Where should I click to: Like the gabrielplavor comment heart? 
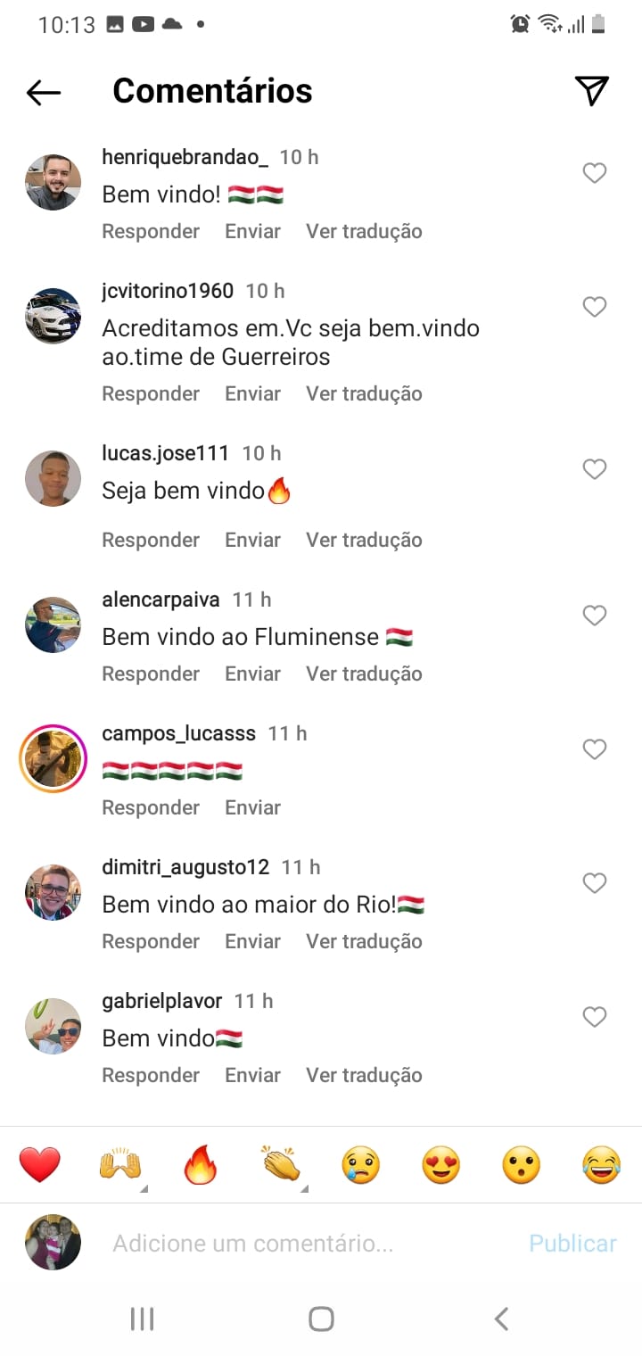(x=595, y=1017)
